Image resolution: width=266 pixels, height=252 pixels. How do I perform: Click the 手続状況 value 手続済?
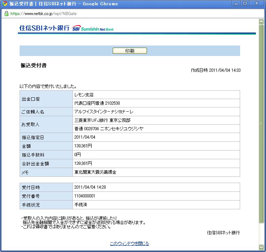click(156, 205)
